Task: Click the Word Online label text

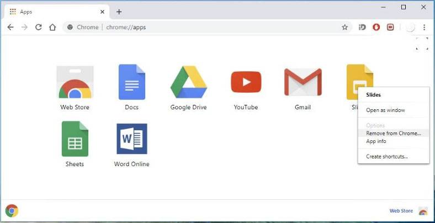Action: point(132,164)
